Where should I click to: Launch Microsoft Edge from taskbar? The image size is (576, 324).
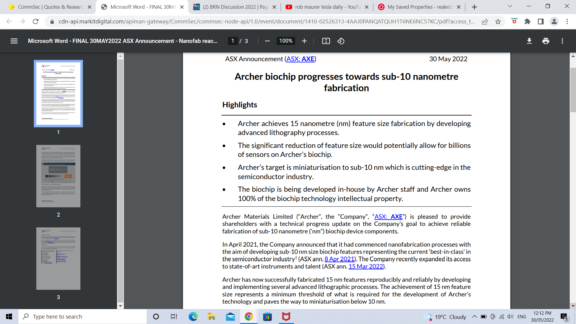pos(193,316)
